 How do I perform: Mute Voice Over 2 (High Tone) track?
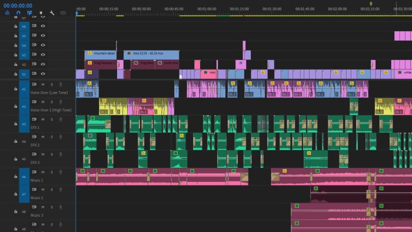coord(43,102)
